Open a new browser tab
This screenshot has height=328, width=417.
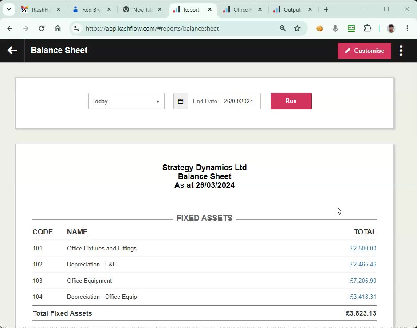(x=326, y=9)
